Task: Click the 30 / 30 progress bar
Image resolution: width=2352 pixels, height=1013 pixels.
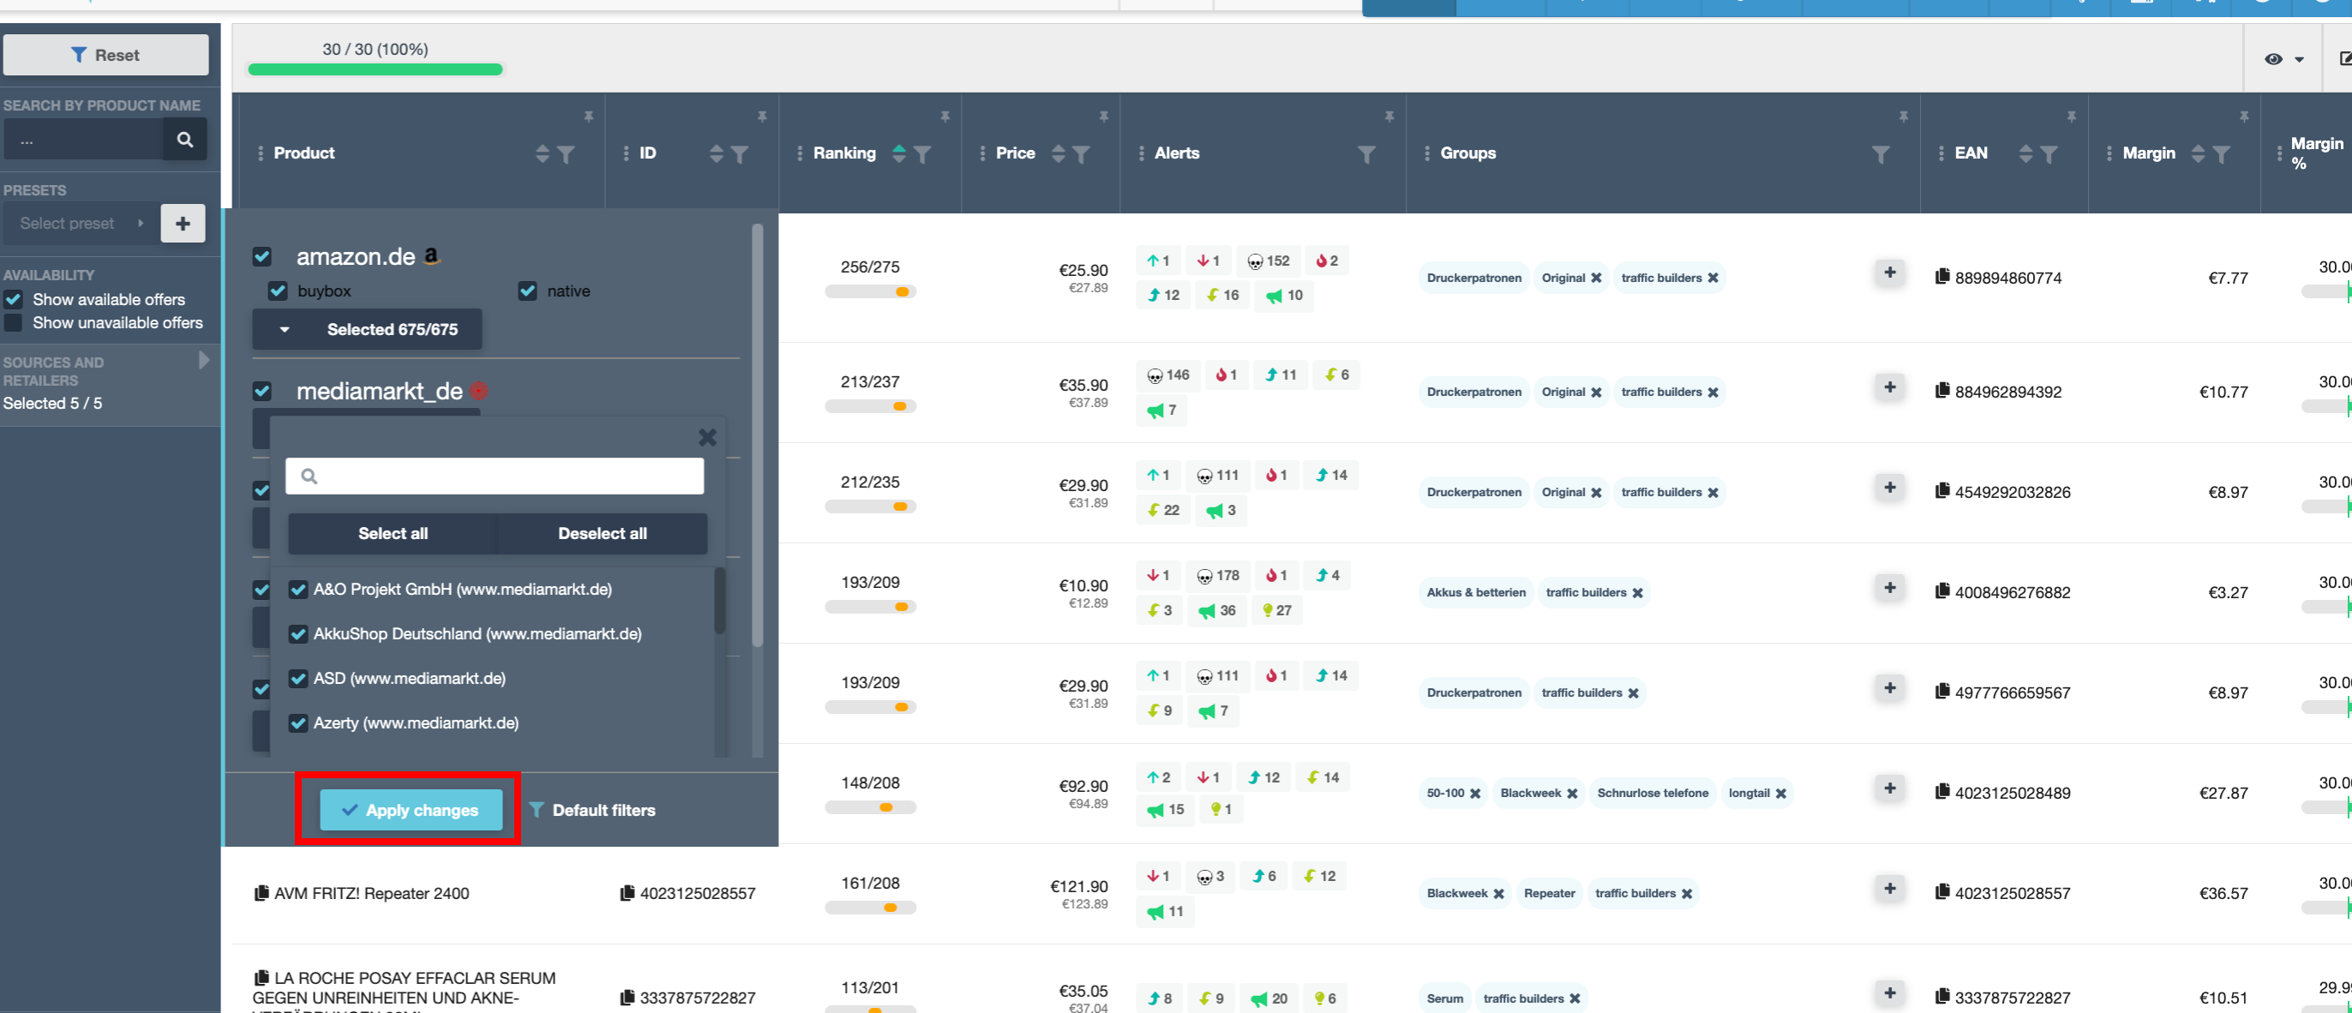Action: click(x=375, y=69)
